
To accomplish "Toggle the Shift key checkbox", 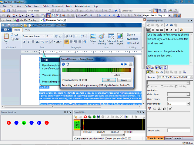I will (176, 87).
